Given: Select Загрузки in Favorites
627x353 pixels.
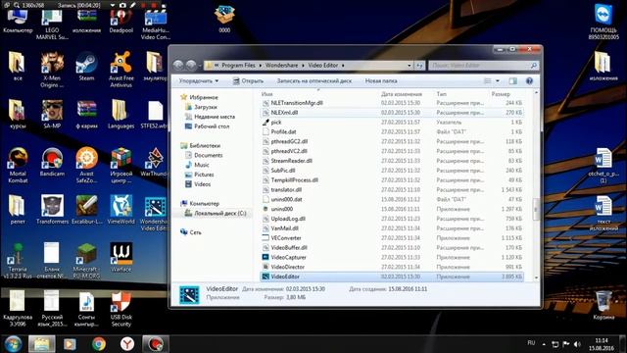Looking at the screenshot, I should [205, 107].
